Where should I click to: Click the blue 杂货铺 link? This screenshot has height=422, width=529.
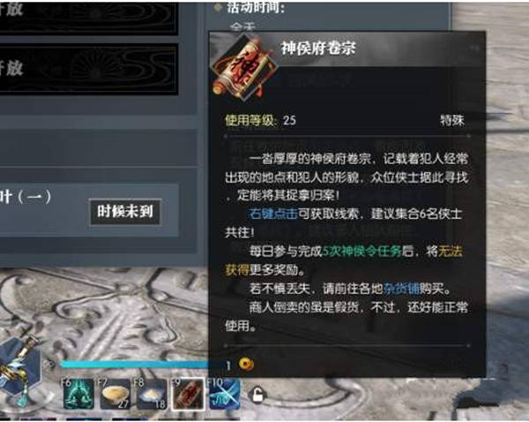click(401, 289)
